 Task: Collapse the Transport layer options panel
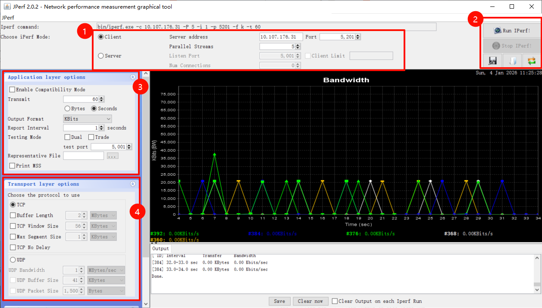[x=133, y=184]
